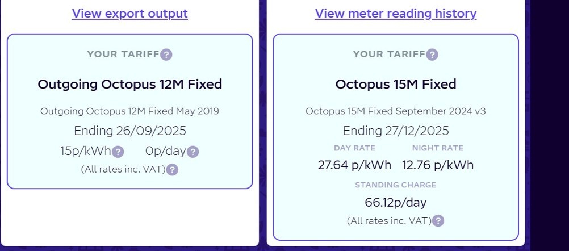The height and width of the screenshot is (251, 569).
Task: Click VAT help icon in Outgoing Octopus card
Action: (x=172, y=170)
